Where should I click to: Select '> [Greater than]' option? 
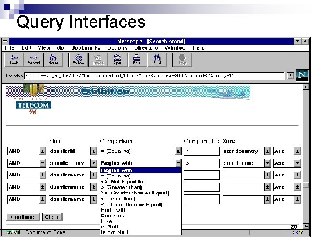[140, 187]
